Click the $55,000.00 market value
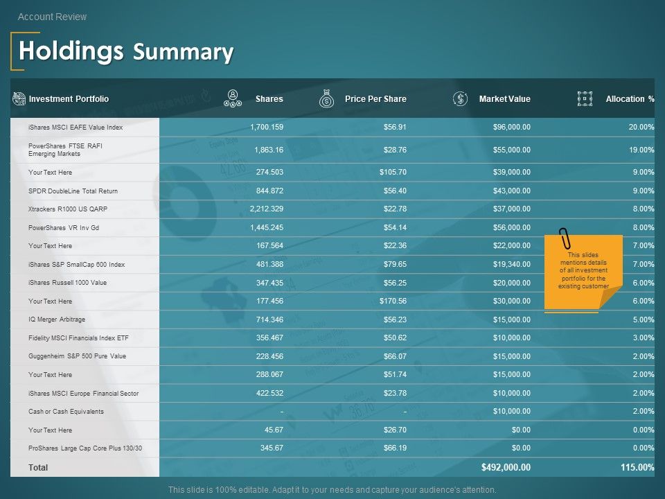This screenshot has height=499, width=665. coord(511,150)
